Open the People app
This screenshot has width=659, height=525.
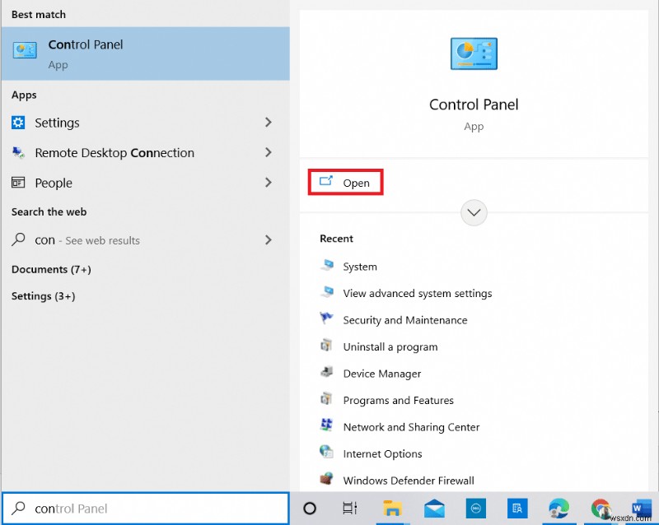point(53,183)
